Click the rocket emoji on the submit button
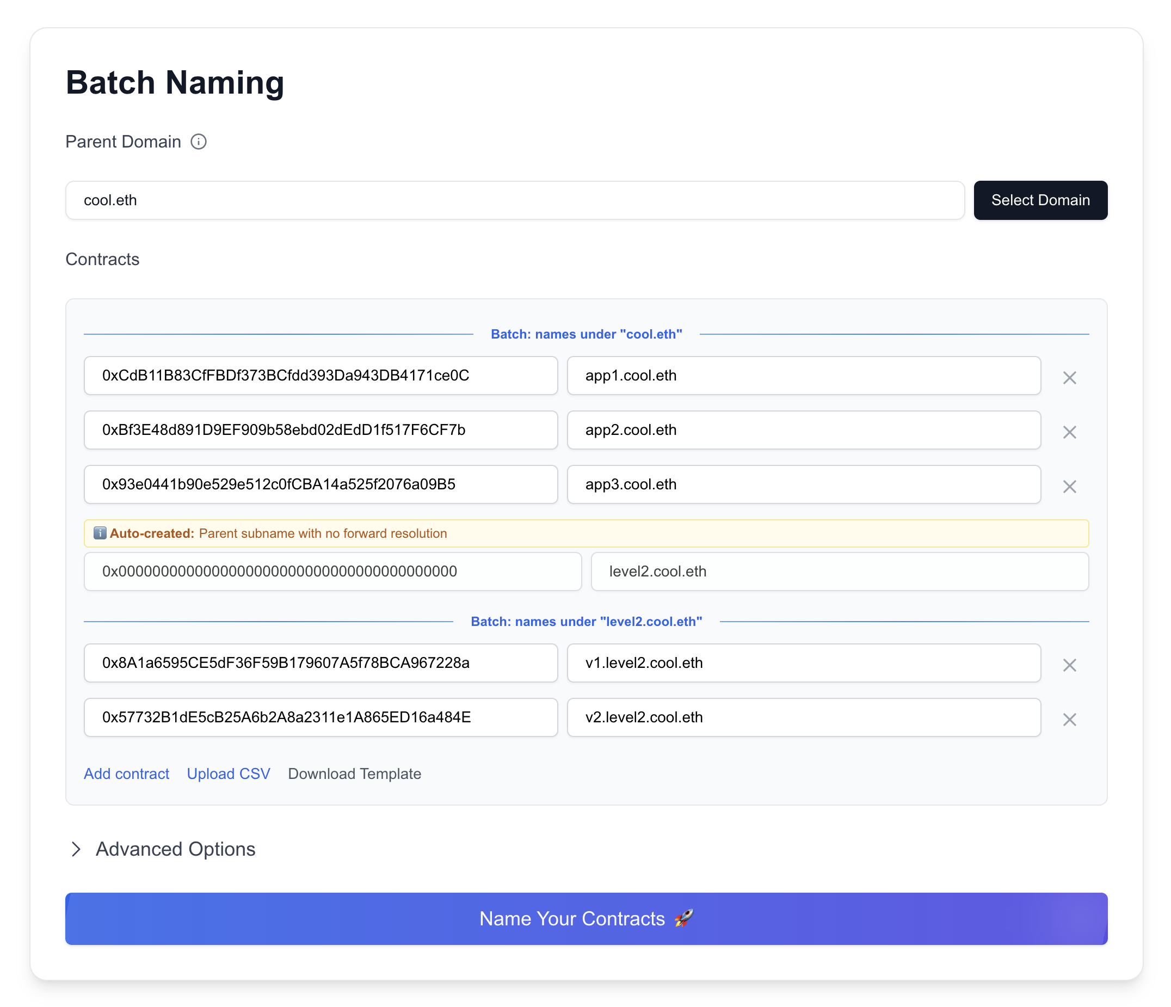 (x=685, y=919)
